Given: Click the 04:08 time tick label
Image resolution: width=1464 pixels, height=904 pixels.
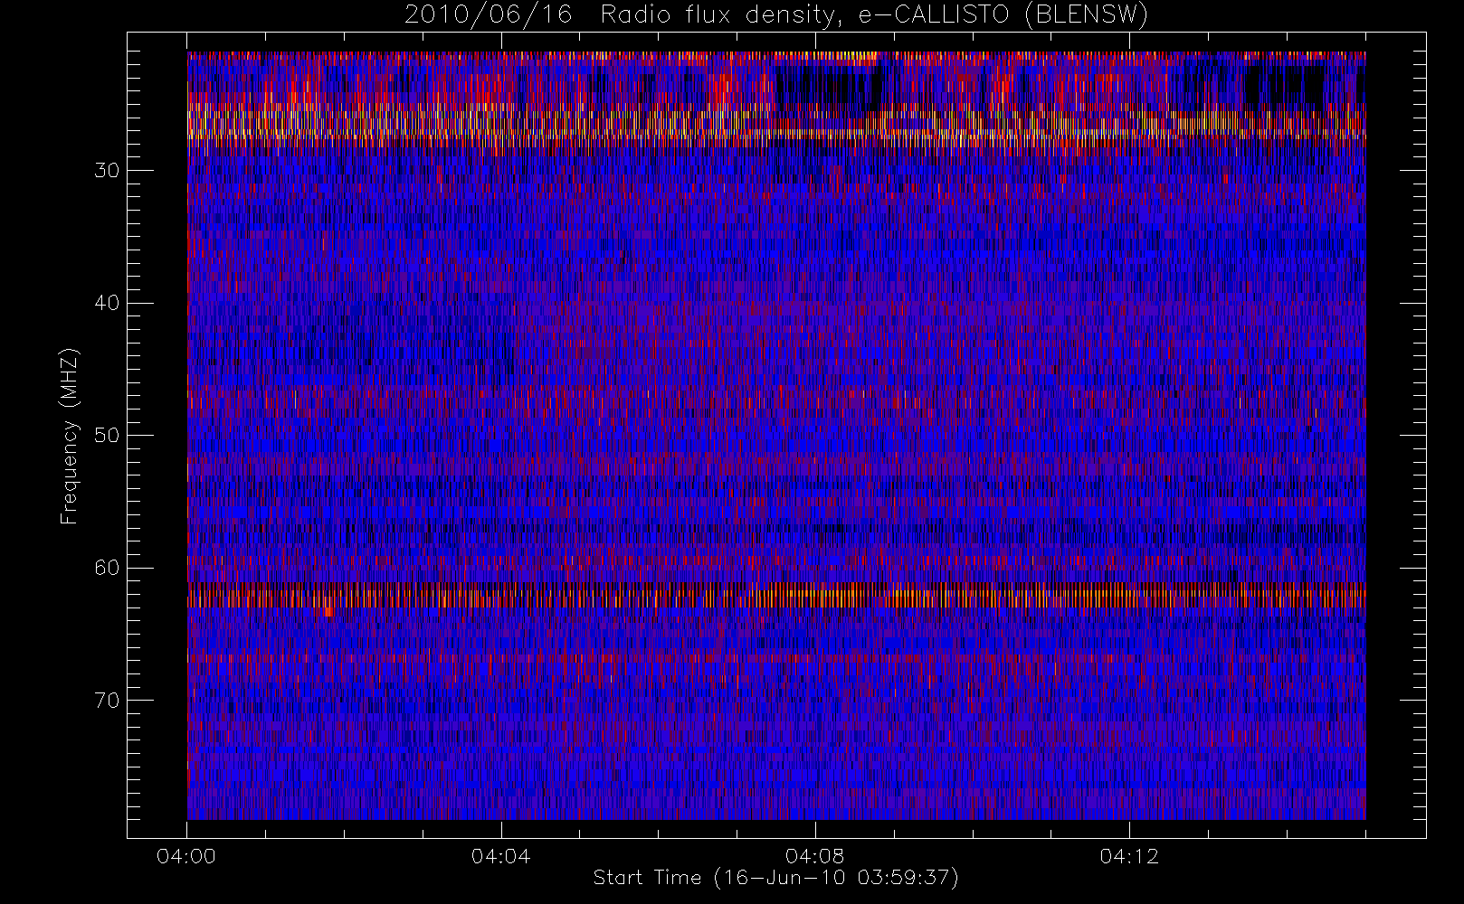Looking at the screenshot, I should coord(814,856).
